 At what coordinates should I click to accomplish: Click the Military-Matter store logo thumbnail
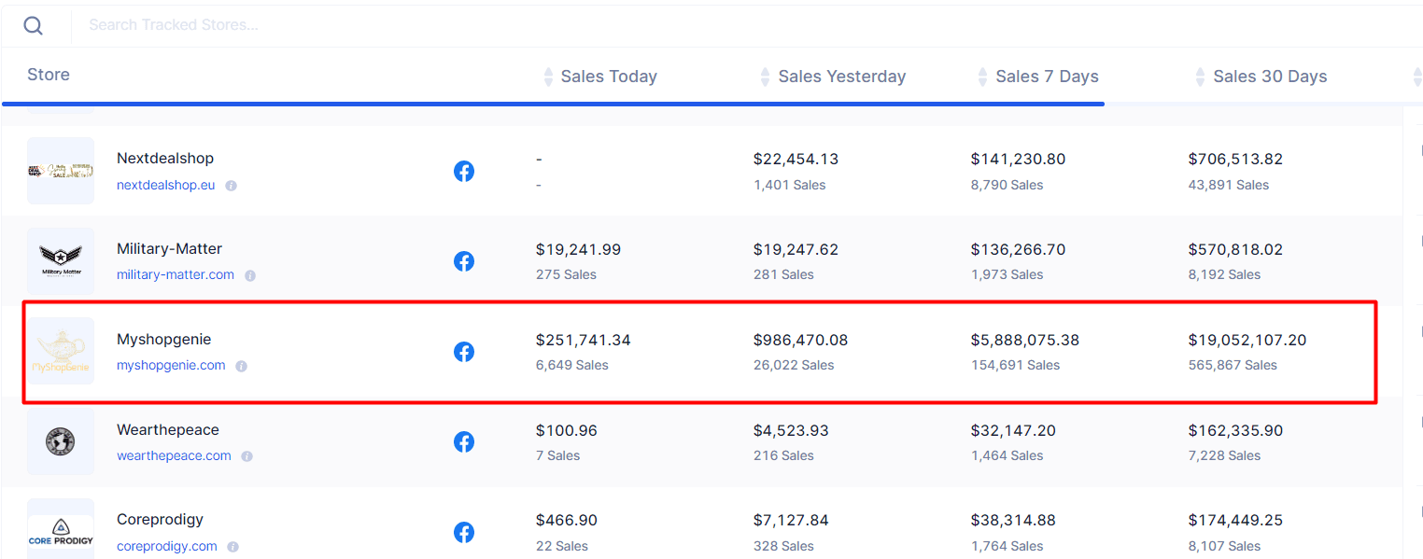click(x=61, y=260)
